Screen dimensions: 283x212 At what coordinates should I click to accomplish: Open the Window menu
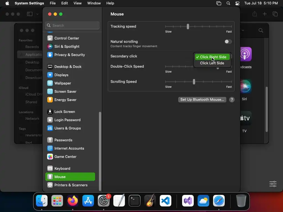click(94, 3)
